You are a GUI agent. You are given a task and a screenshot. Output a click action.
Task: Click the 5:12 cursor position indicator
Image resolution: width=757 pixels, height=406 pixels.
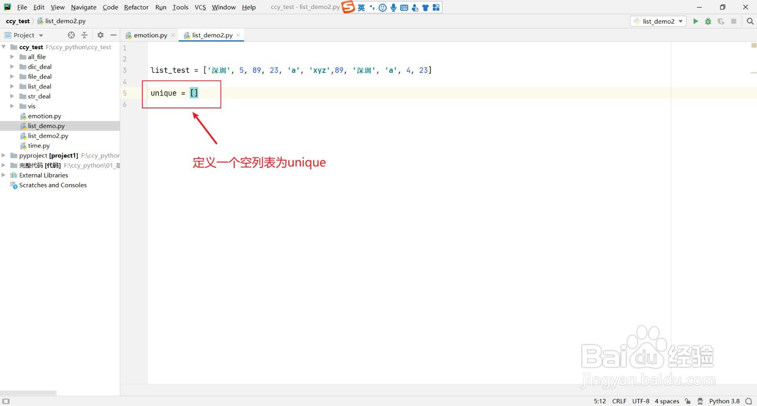pos(599,401)
